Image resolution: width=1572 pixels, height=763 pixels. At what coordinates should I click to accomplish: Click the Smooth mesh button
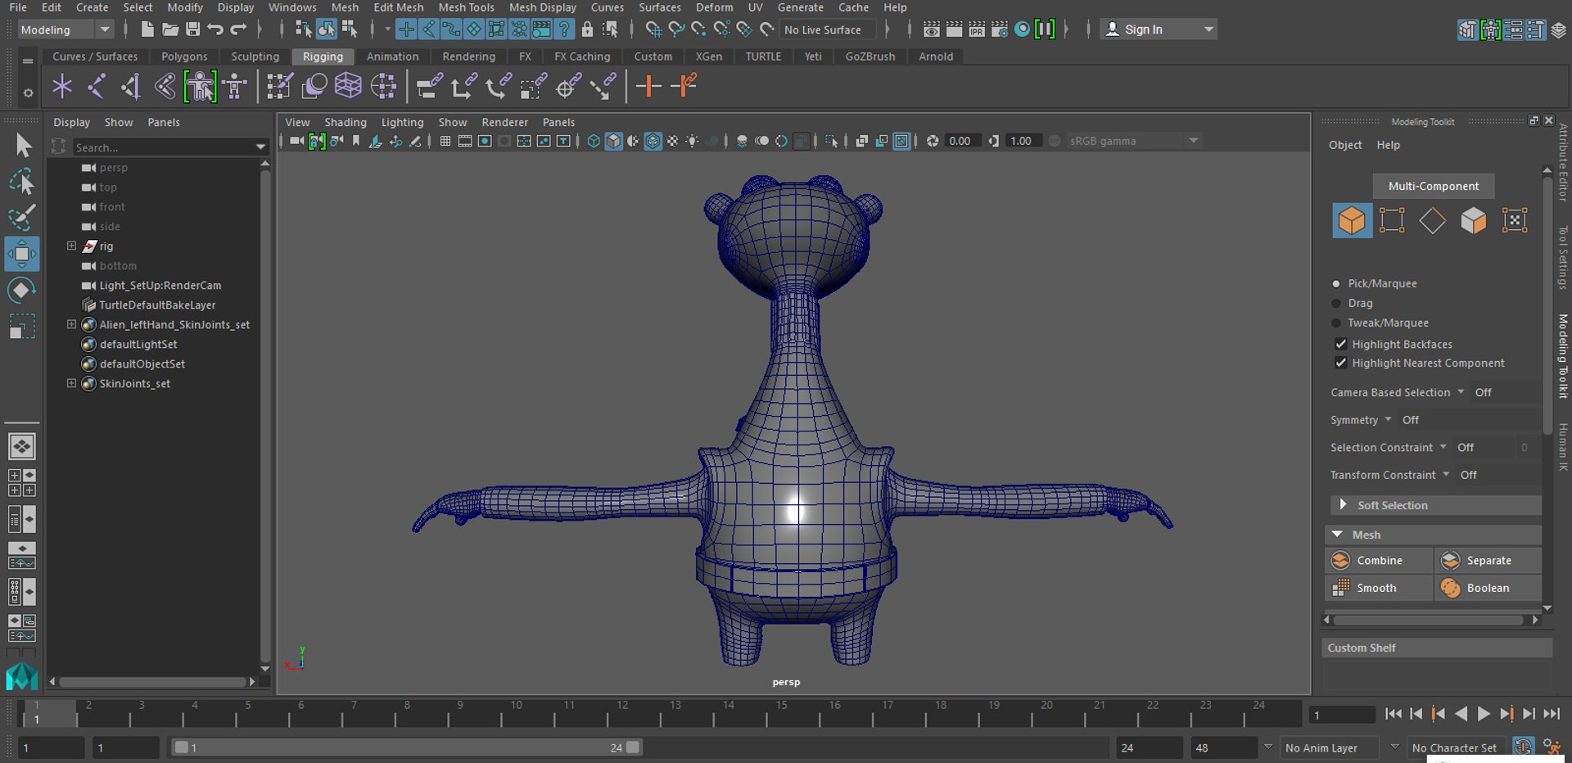tap(1379, 588)
